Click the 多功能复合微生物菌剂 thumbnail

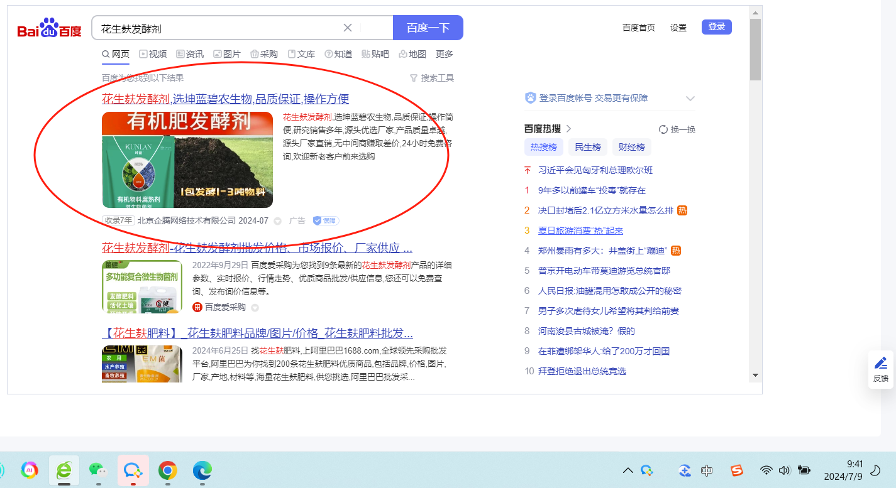142,286
